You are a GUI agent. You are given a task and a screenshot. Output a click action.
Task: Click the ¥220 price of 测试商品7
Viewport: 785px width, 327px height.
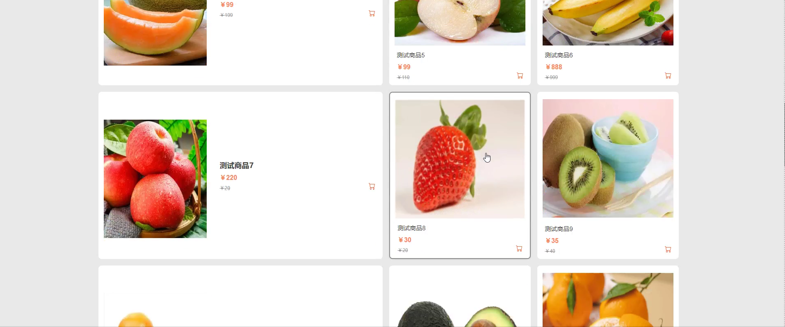(x=229, y=178)
